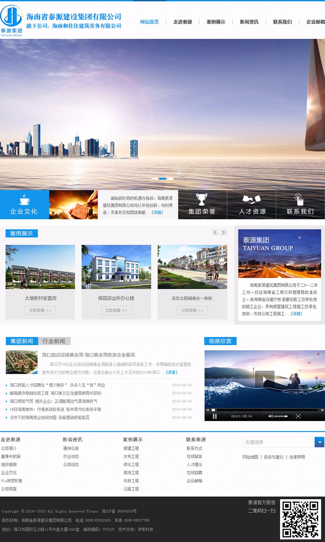The image size is (325, 542).
Task: Select 案例展示 from the top menu
Action: click(x=216, y=22)
